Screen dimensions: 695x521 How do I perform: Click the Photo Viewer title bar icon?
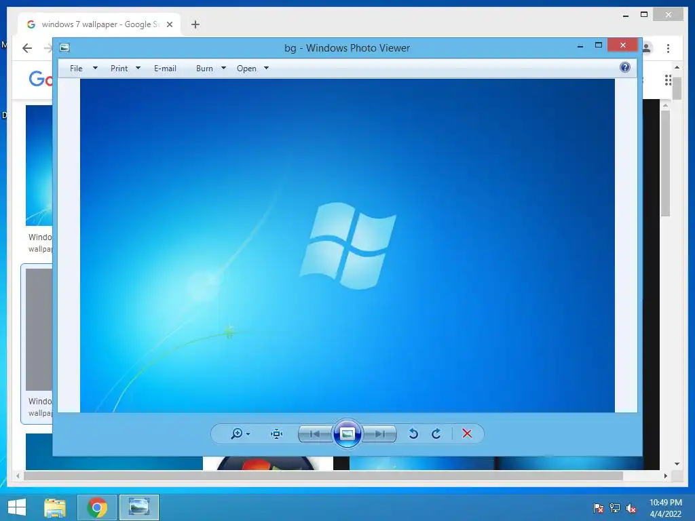pos(64,47)
